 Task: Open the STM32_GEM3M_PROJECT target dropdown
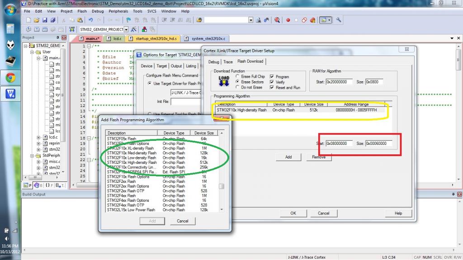126,29
